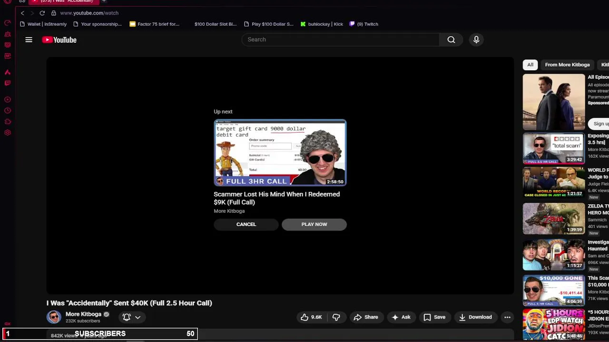Open the 1:15:27 Sam and Colby video thumbnail

pos(554,255)
